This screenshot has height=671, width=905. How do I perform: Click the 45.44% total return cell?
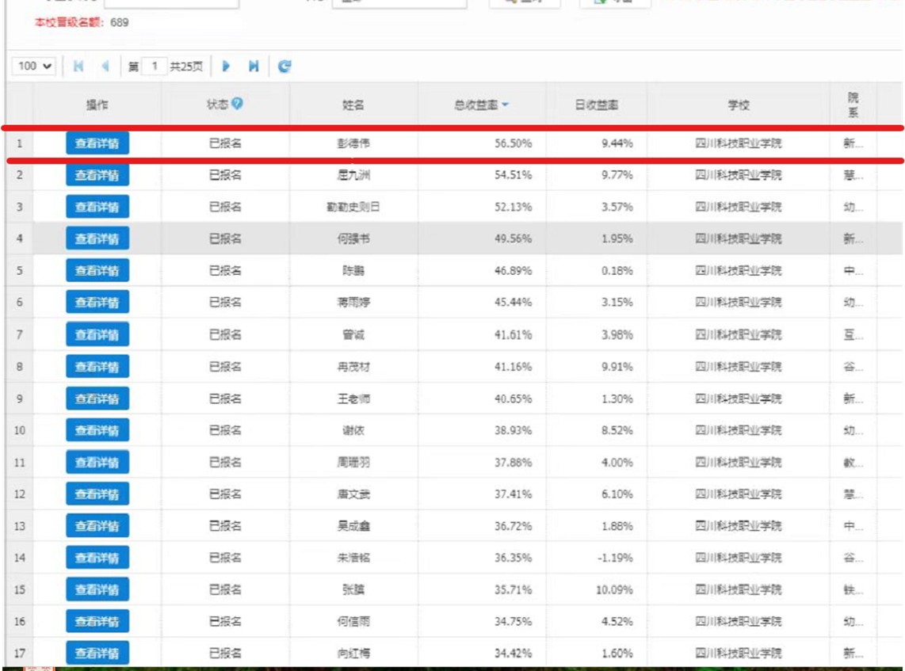pyautogui.click(x=513, y=303)
